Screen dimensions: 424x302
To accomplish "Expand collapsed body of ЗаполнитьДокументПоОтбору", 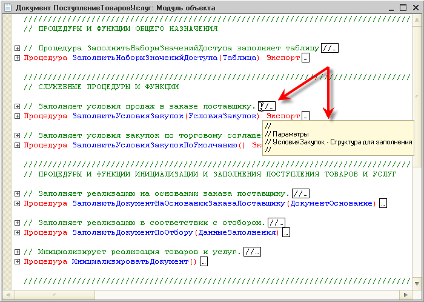I will pos(286,233).
